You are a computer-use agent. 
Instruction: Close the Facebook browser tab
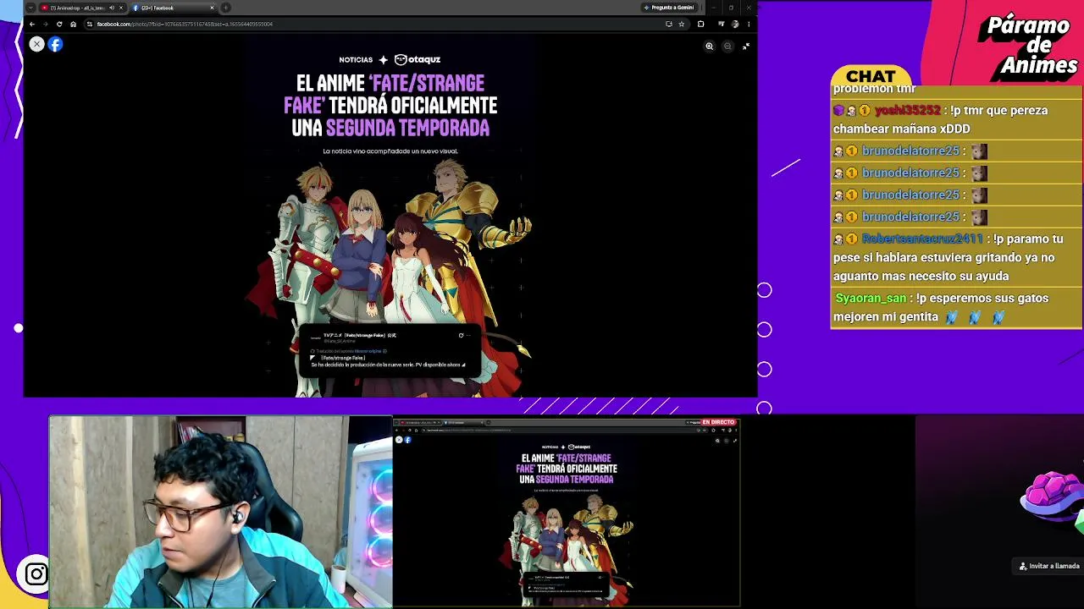(212, 8)
